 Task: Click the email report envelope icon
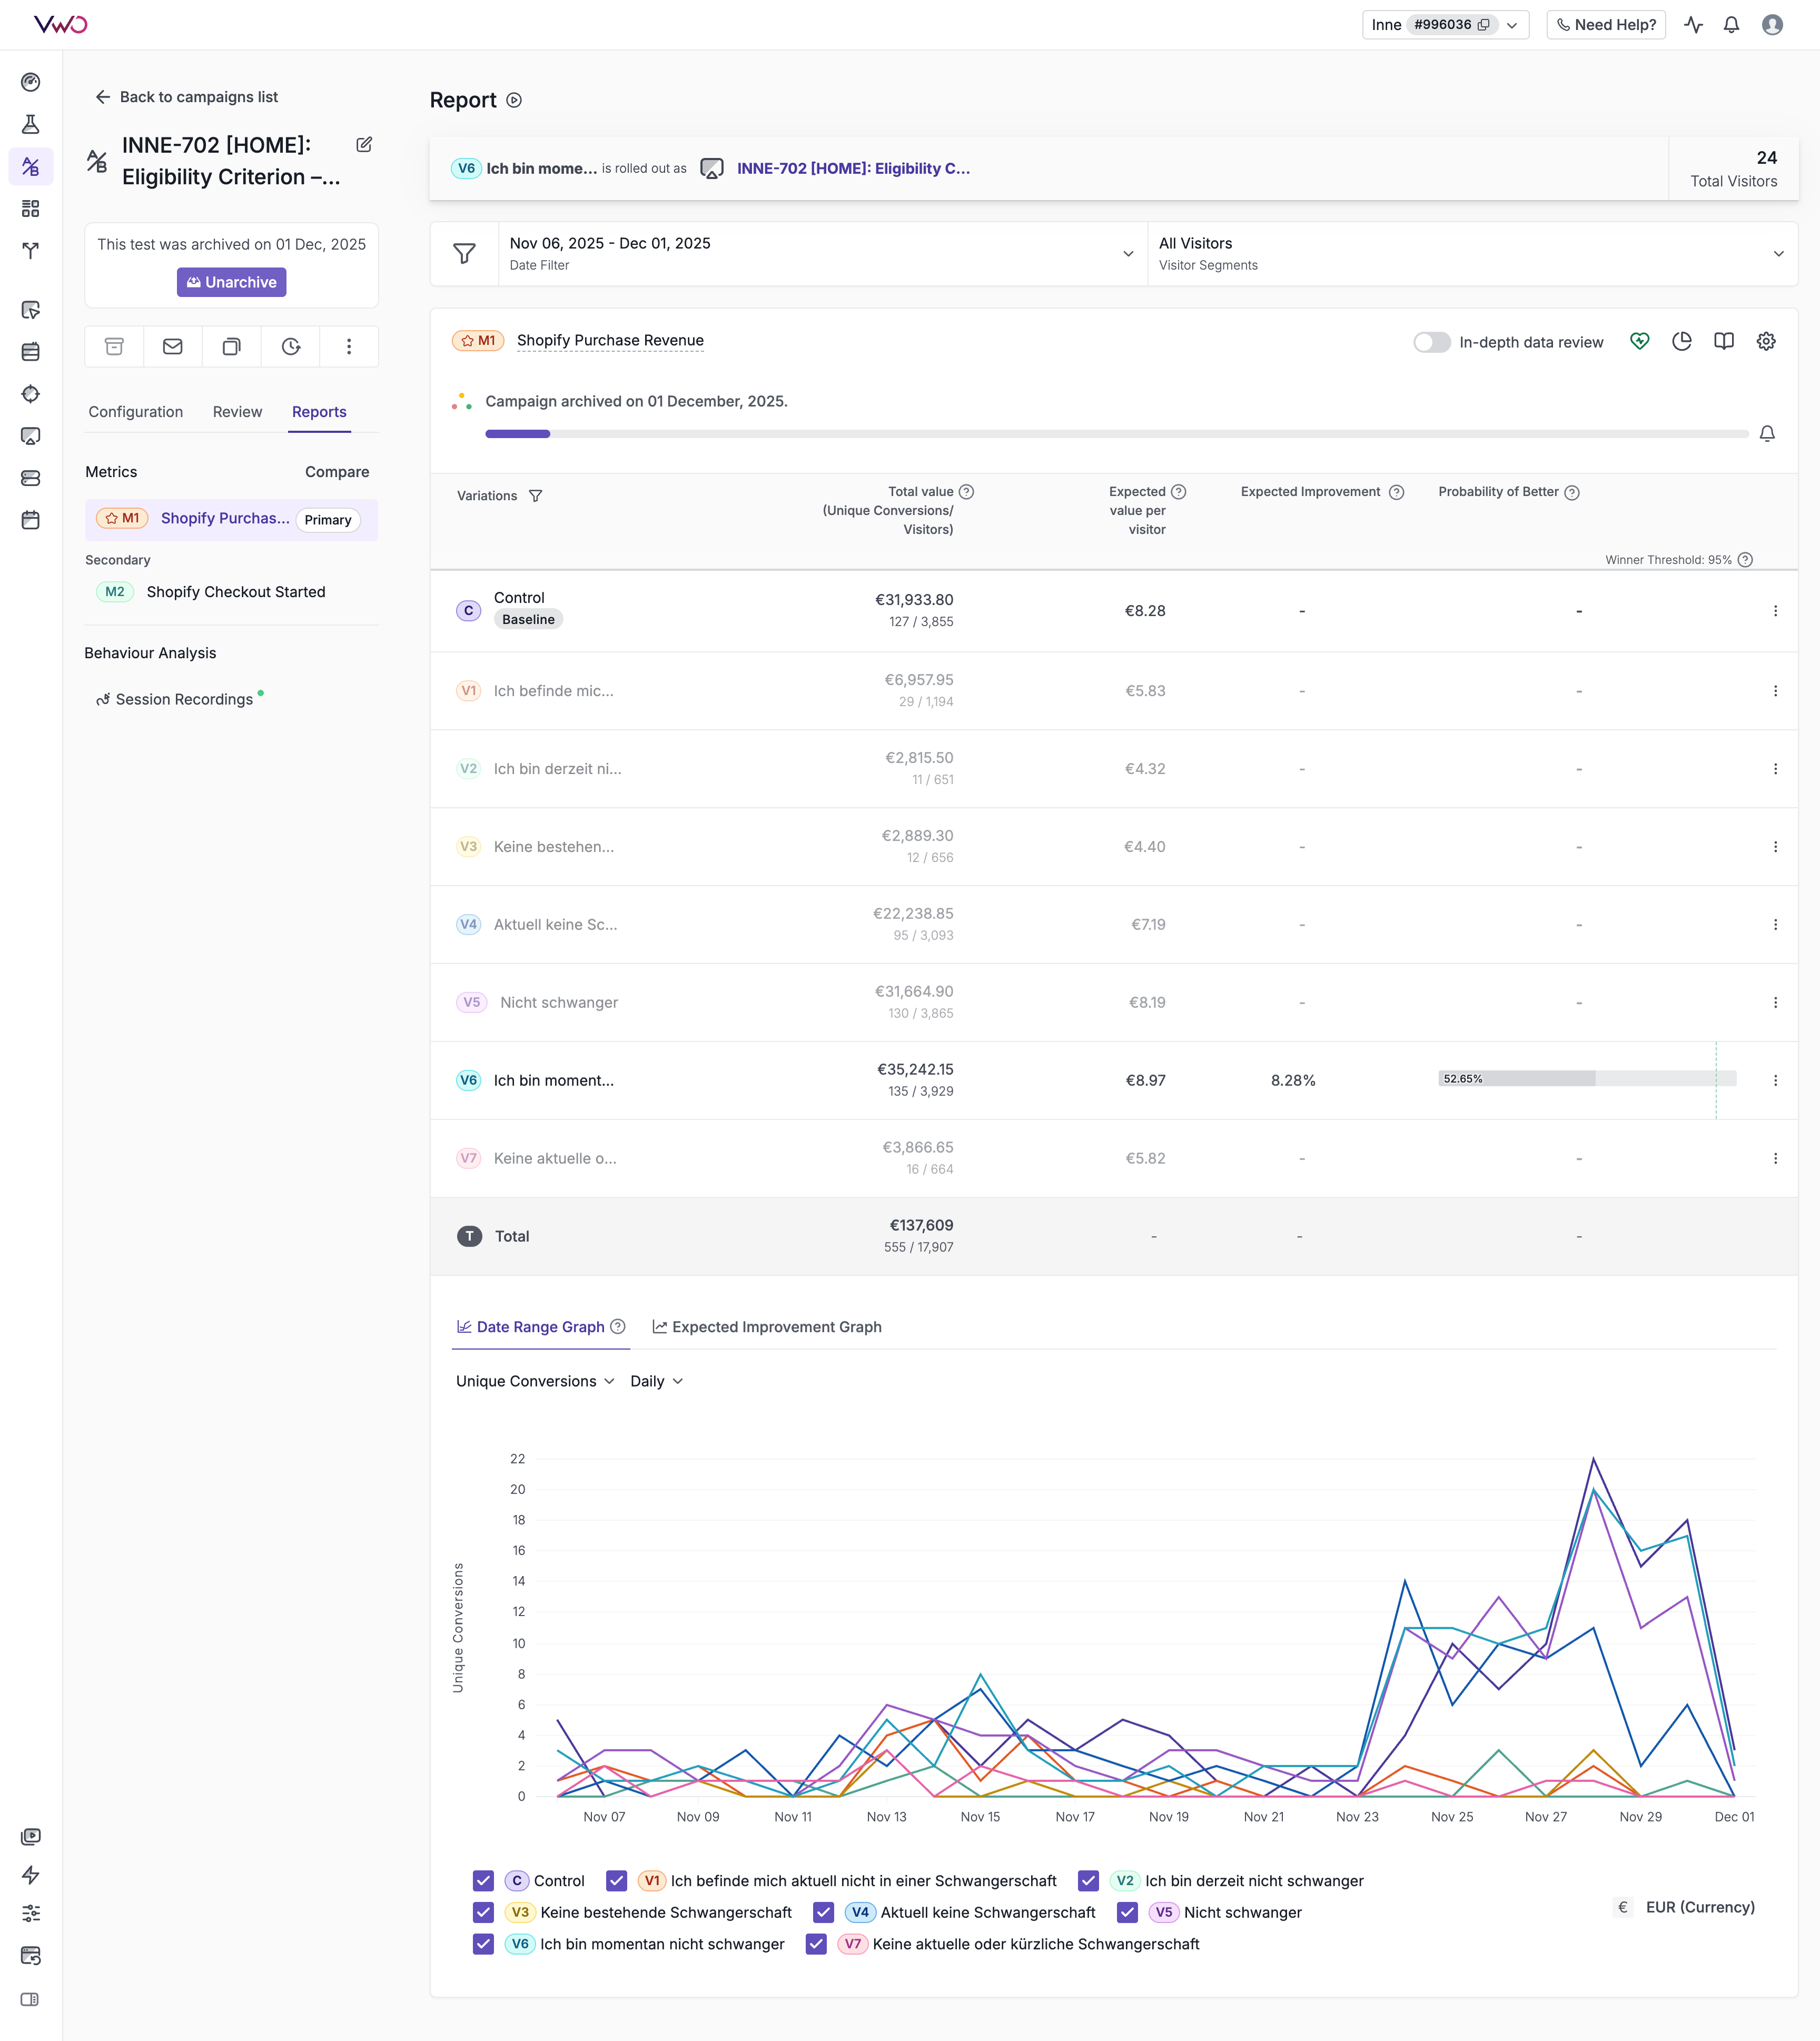(x=173, y=346)
